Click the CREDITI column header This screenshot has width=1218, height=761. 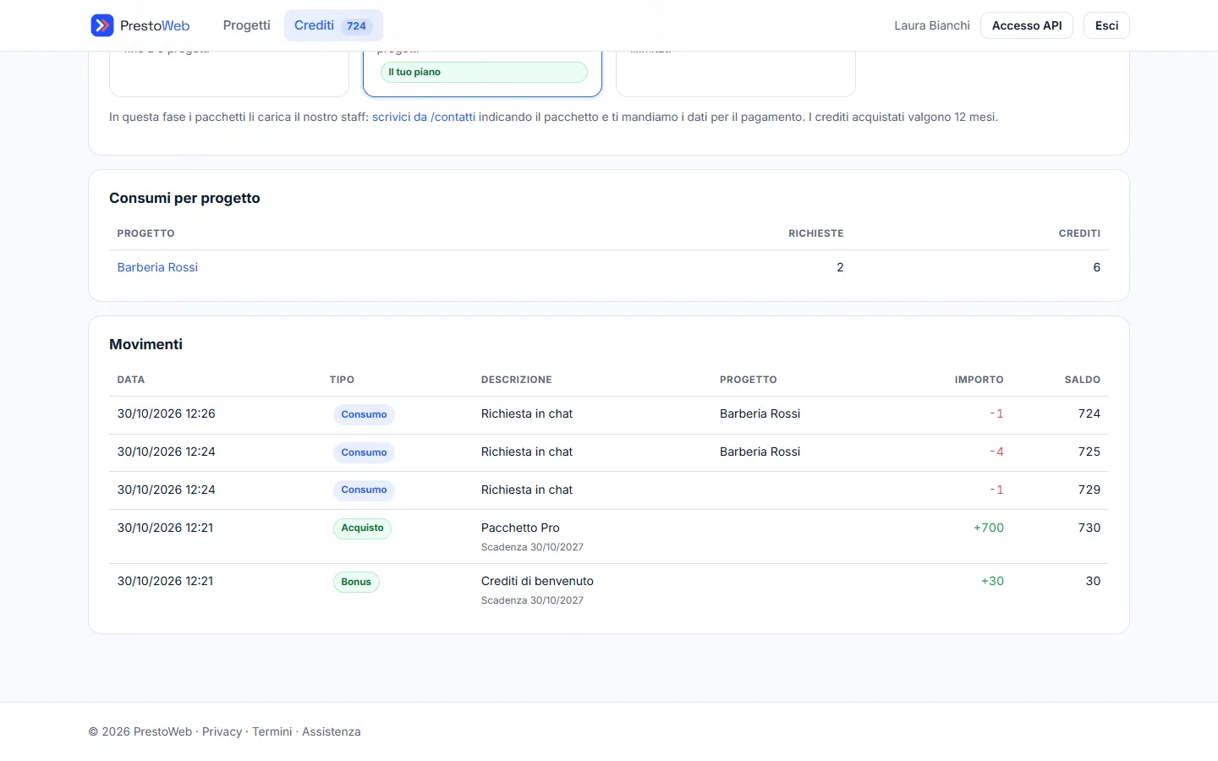[1079, 233]
